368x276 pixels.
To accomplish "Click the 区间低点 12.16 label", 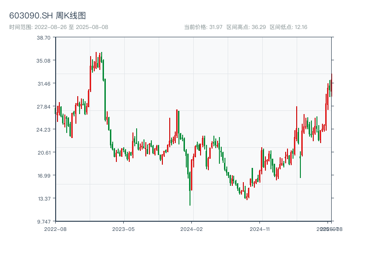I will 288,27.
